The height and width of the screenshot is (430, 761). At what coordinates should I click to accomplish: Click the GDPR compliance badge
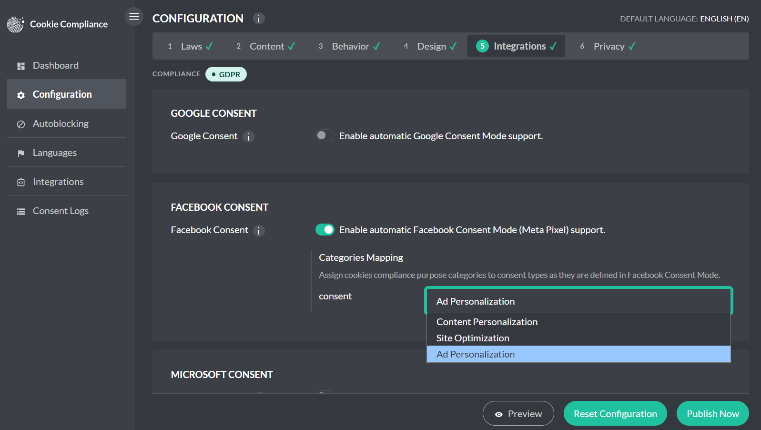click(226, 74)
